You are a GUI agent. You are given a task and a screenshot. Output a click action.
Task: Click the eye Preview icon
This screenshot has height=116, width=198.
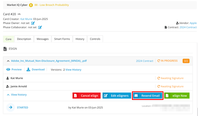[8, 70]
